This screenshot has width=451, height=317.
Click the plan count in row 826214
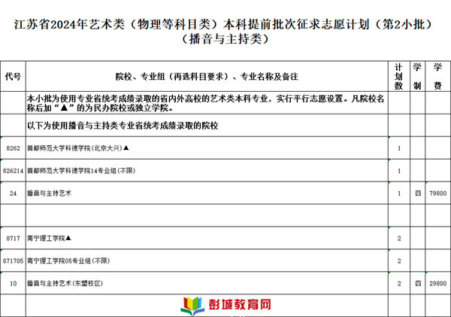[x=399, y=171]
